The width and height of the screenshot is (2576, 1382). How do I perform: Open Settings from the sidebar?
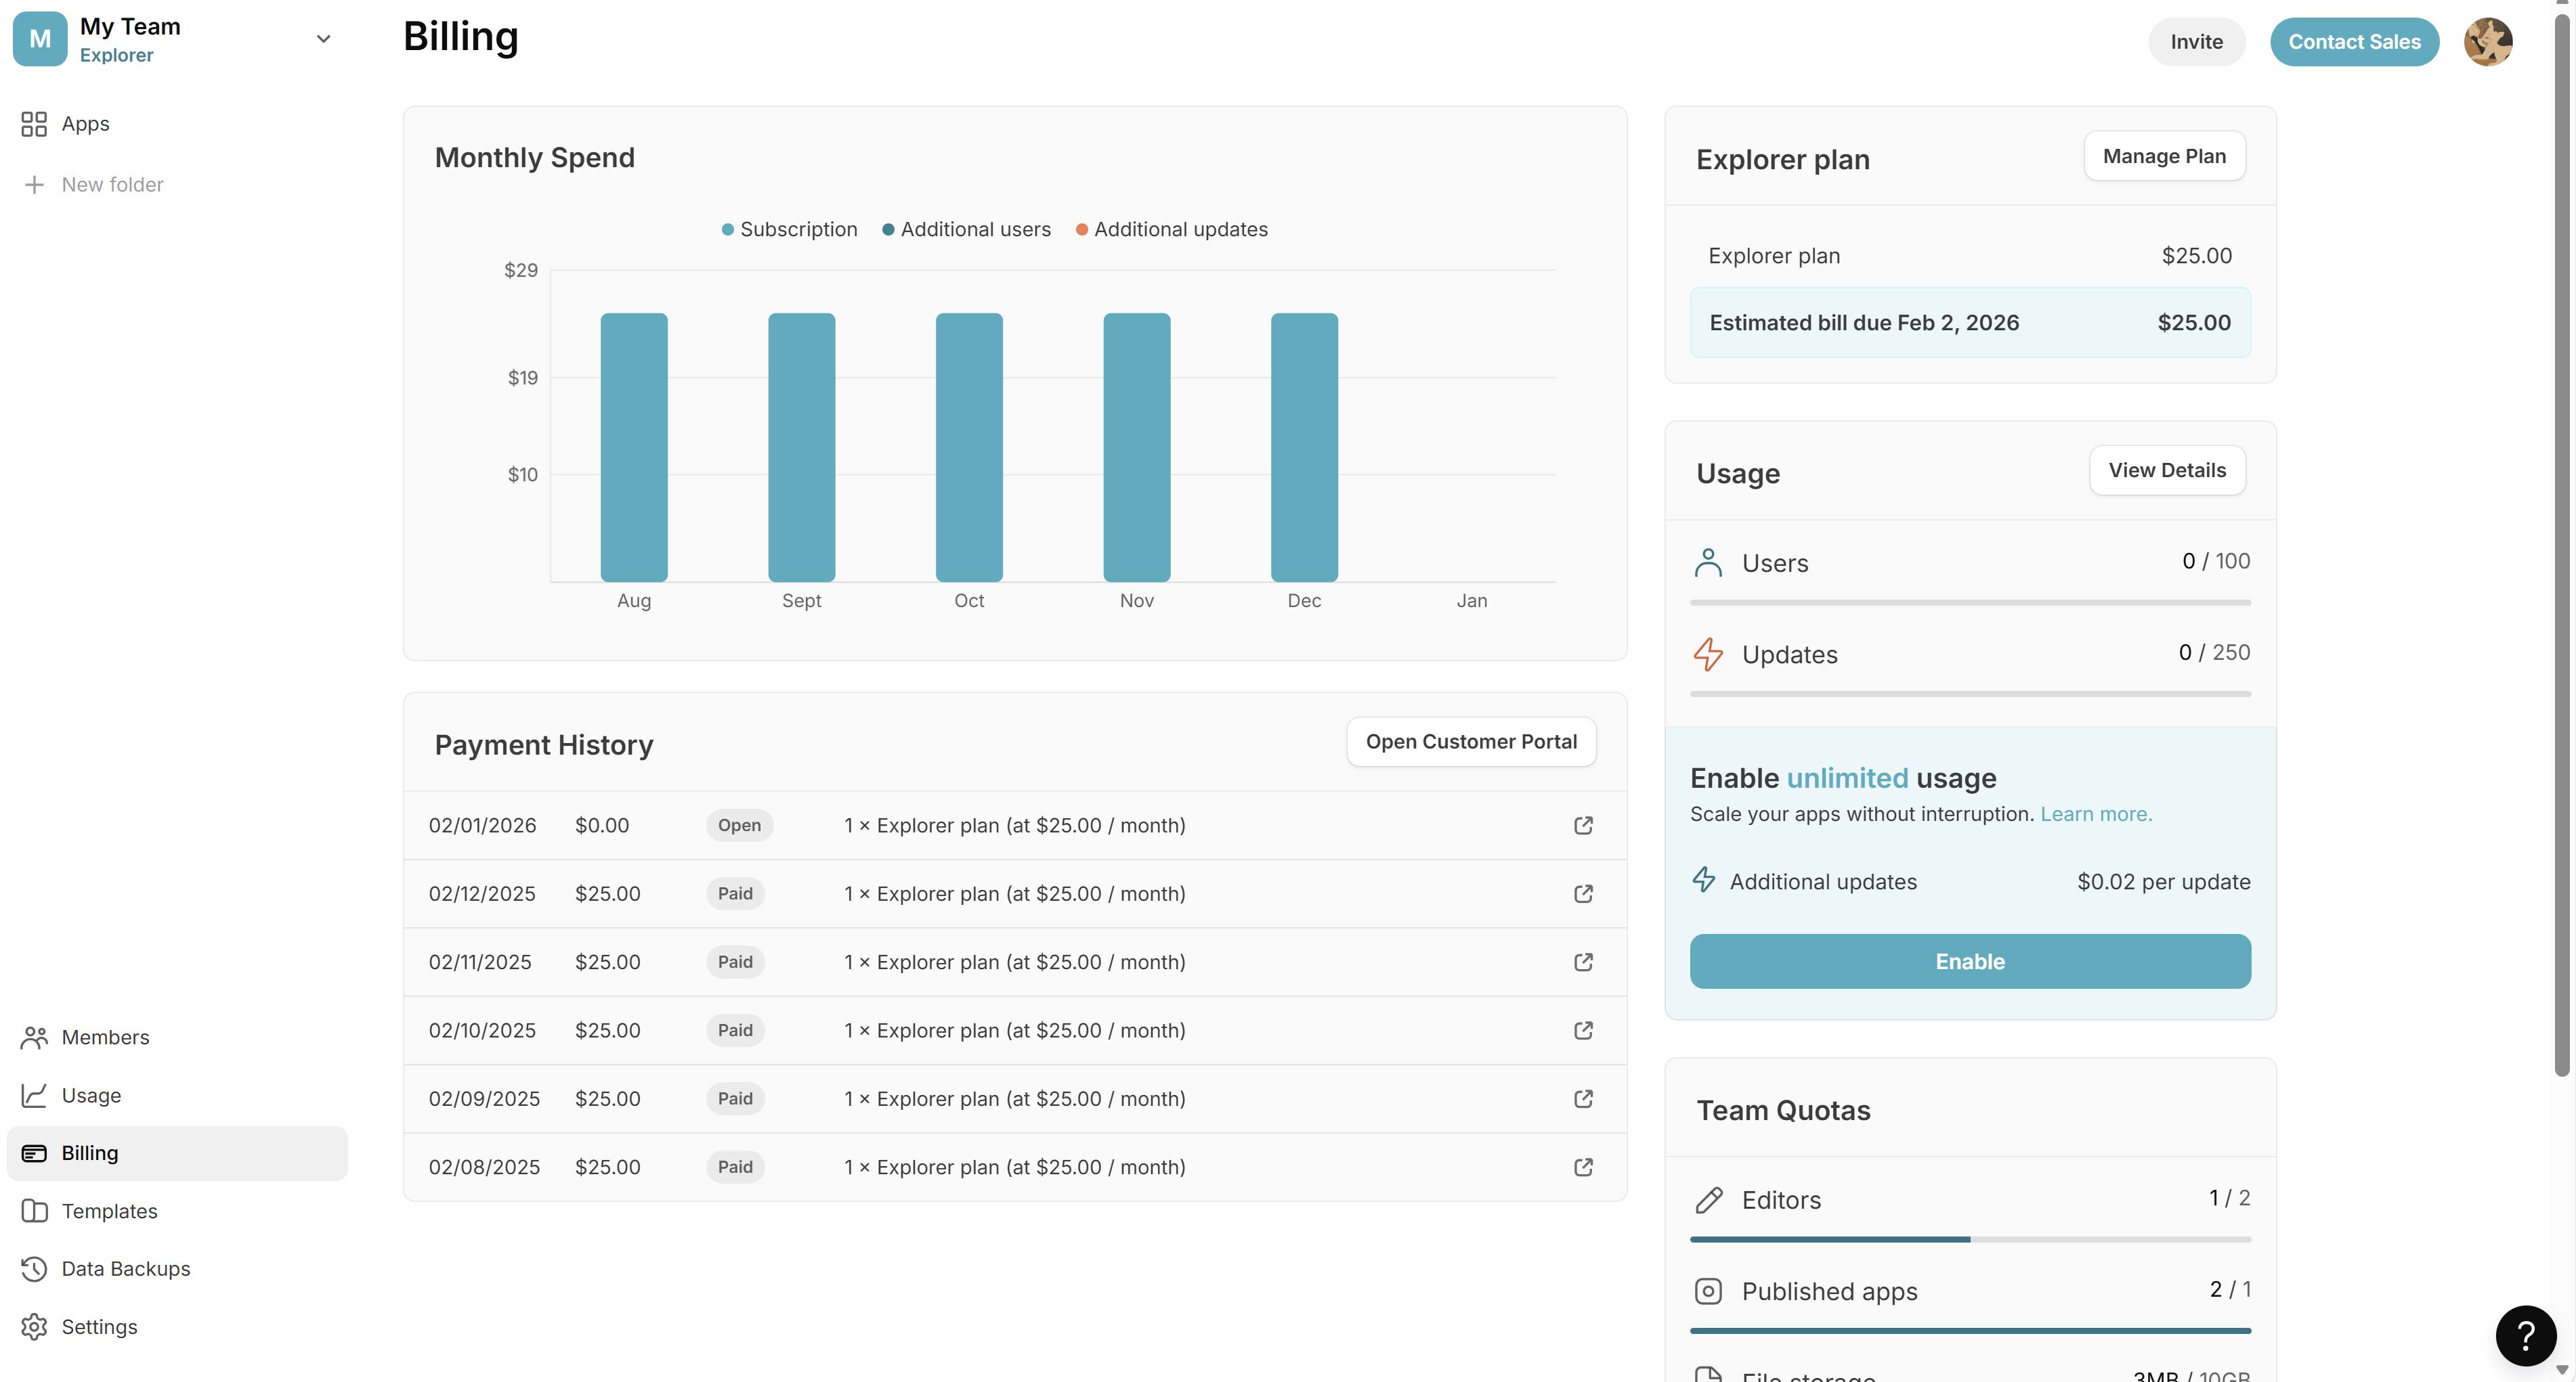(99, 1327)
